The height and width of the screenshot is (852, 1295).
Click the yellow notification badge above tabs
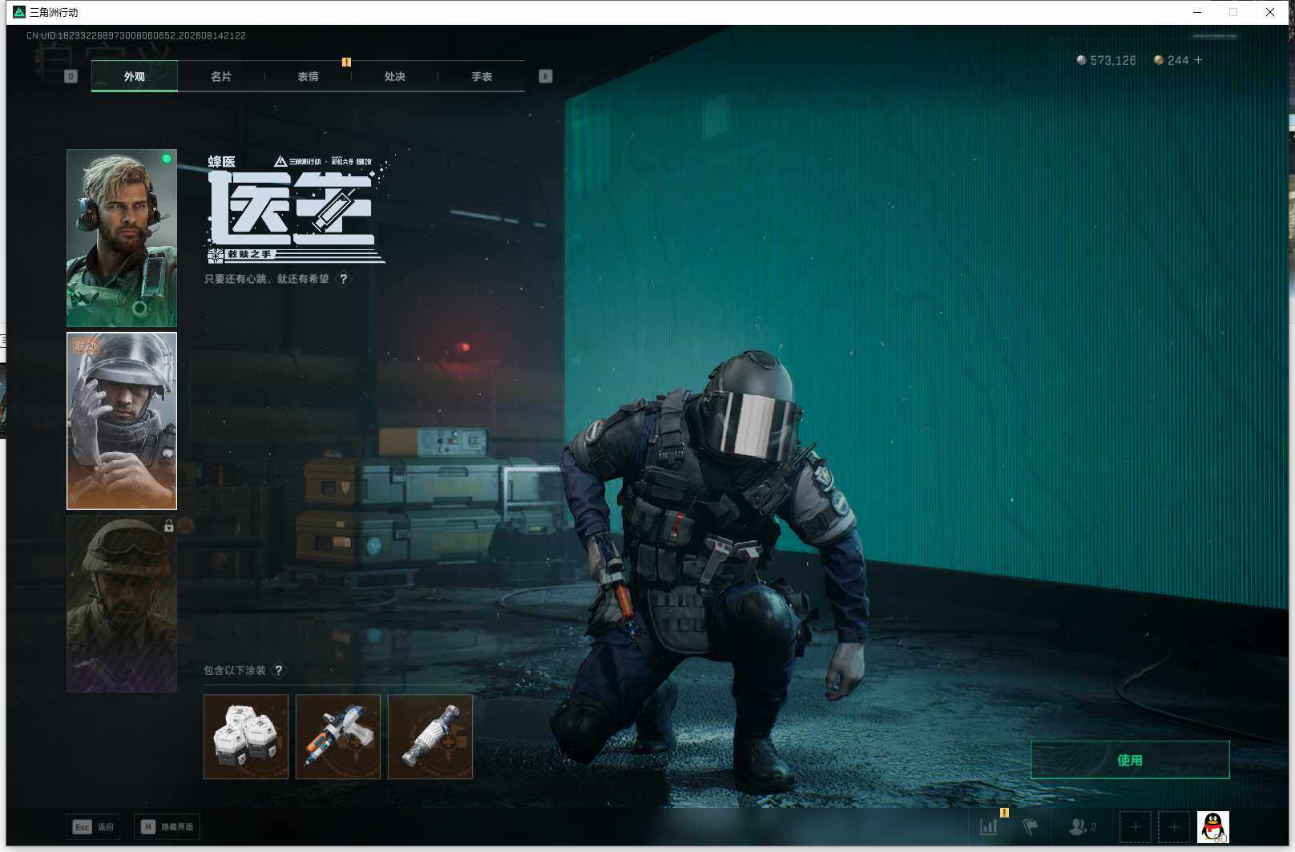(346, 62)
